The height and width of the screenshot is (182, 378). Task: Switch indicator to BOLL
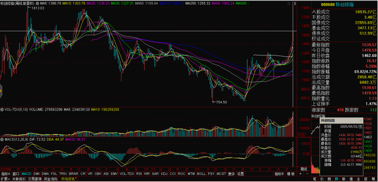tap(201, 173)
